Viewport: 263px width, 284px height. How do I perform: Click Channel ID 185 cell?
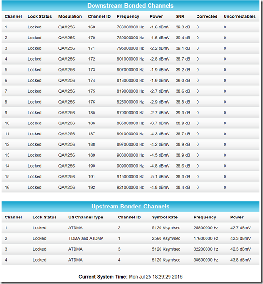point(92,113)
